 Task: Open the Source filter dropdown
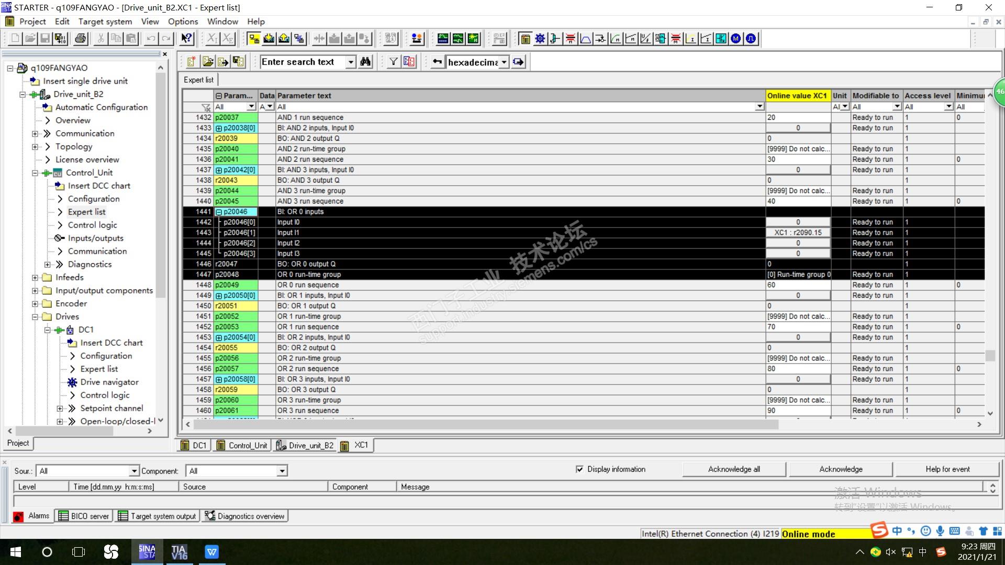tap(134, 471)
